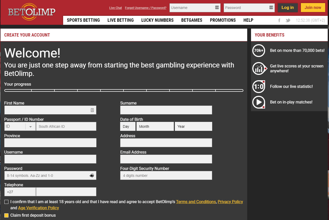This screenshot has height=220, width=329.
Task: Focus the registration Username field
Action: [50, 159]
